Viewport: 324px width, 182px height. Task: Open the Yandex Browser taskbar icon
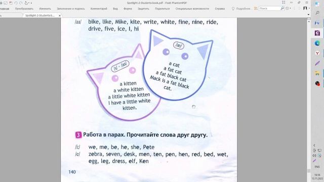click(x=317, y=54)
